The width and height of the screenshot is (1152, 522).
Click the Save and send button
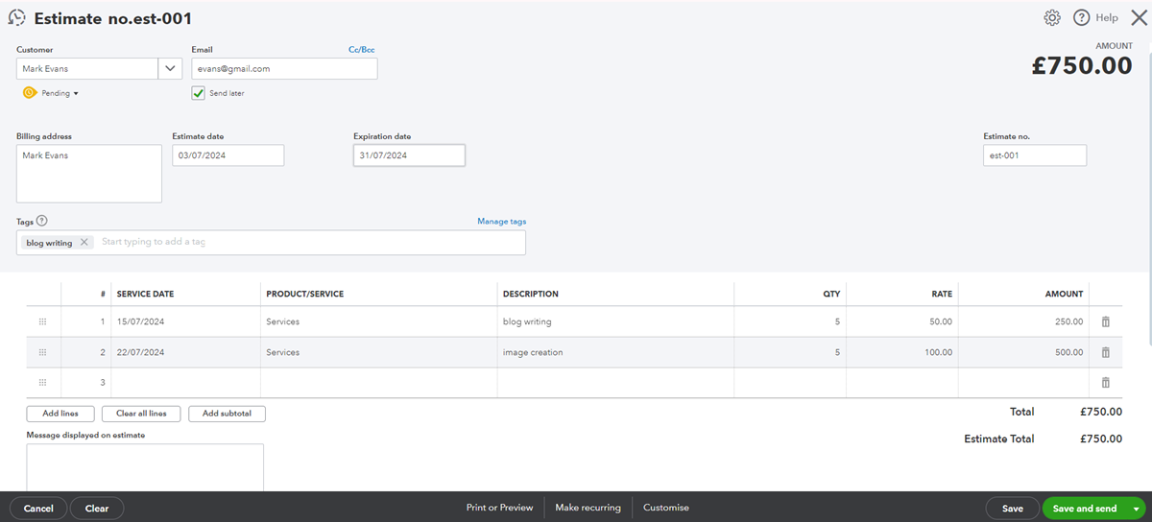click(1085, 509)
